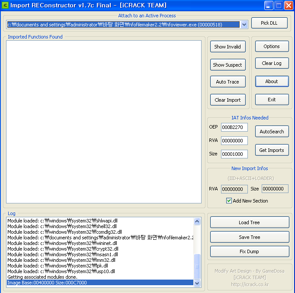Image resolution: width=295 pixels, height=293 pixels.
Task: Select log line for shell32.dll module
Action: tap(100, 226)
